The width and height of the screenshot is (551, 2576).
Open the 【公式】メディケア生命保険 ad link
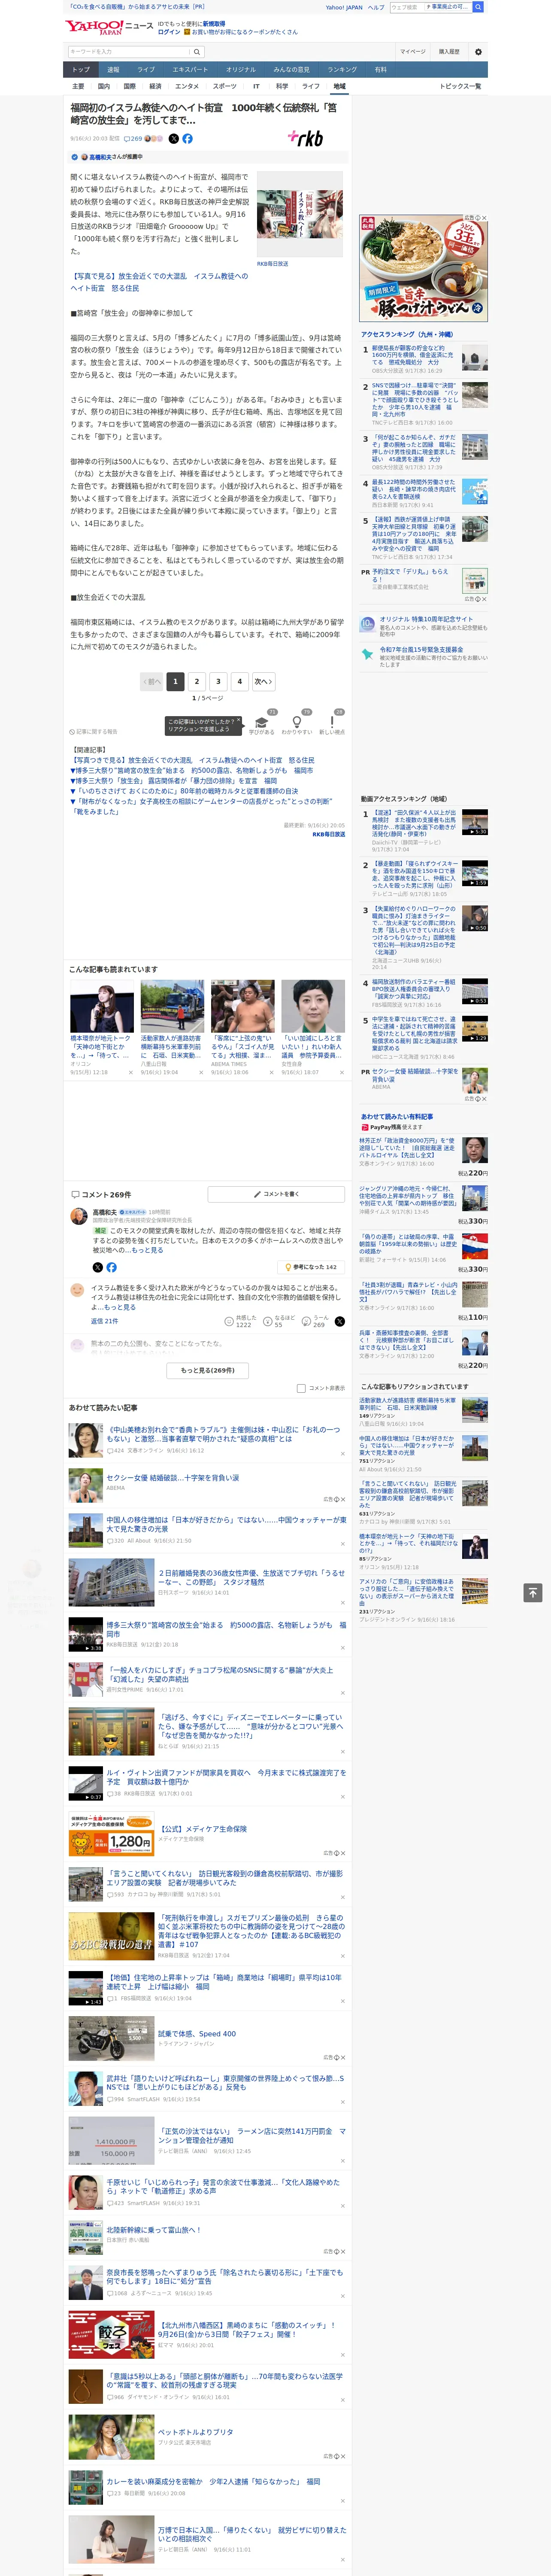[x=203, y=1829]
